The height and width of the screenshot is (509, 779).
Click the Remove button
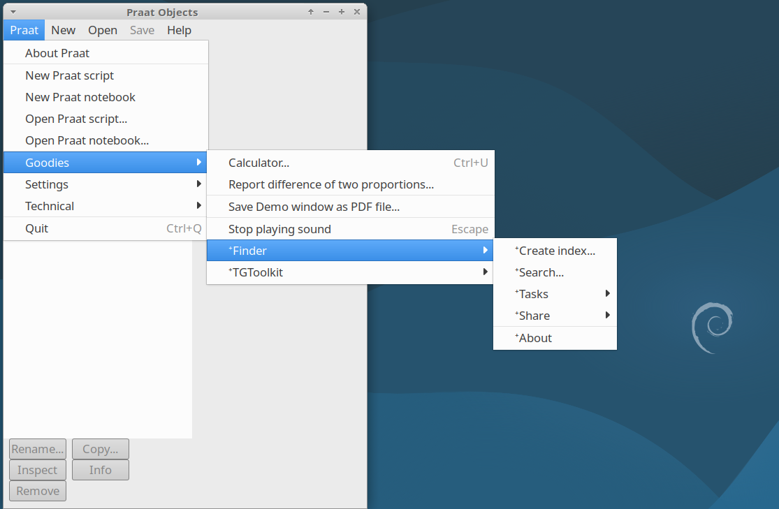[x=38, y=491]
